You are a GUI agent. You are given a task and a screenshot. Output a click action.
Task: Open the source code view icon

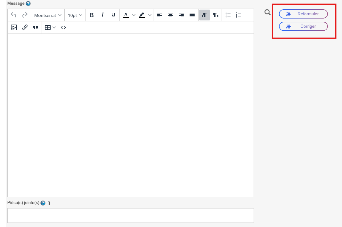click(63, 27)
